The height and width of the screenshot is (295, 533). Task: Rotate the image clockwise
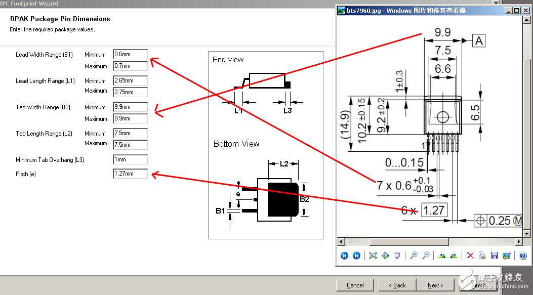click(442, 256)
